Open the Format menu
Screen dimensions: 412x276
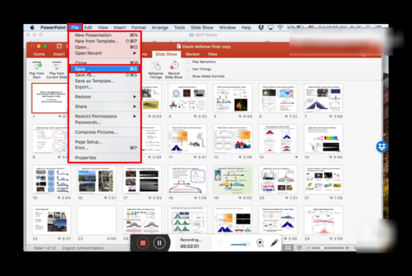pyautogui.click(x=139, y=27)
